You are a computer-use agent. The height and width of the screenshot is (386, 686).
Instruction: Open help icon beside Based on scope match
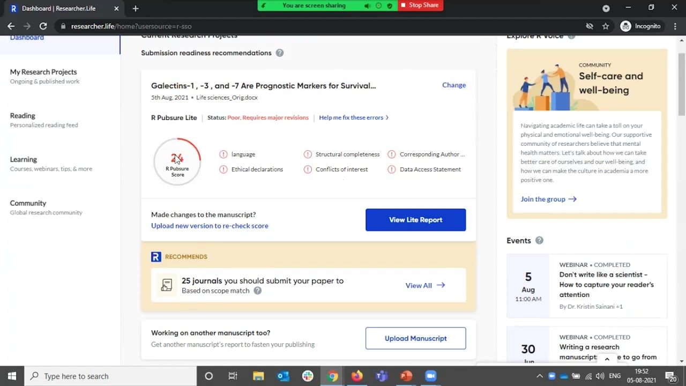click(x=258, y=291)
